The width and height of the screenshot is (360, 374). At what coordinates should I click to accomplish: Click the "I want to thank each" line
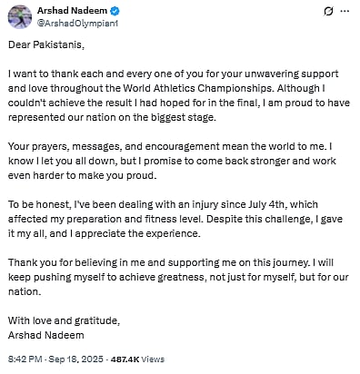tap(174, 74)
